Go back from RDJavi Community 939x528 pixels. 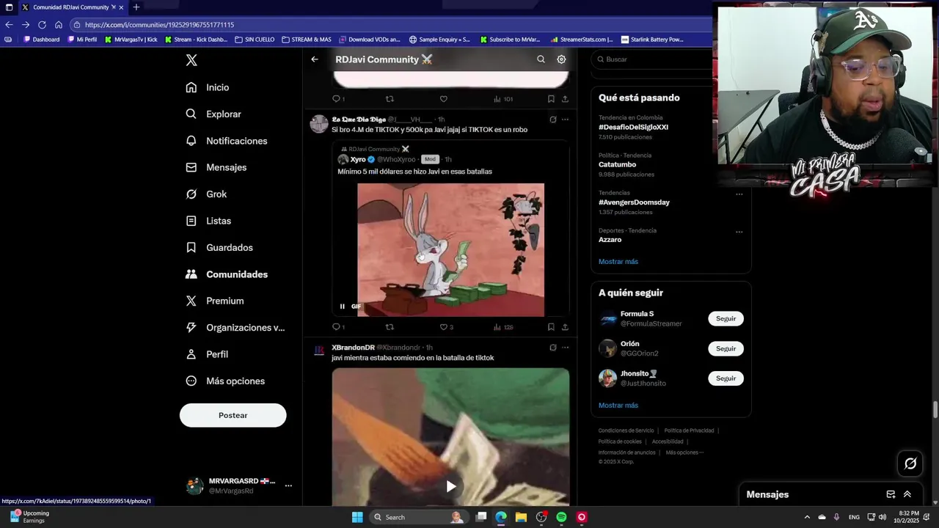coord(315,59)
